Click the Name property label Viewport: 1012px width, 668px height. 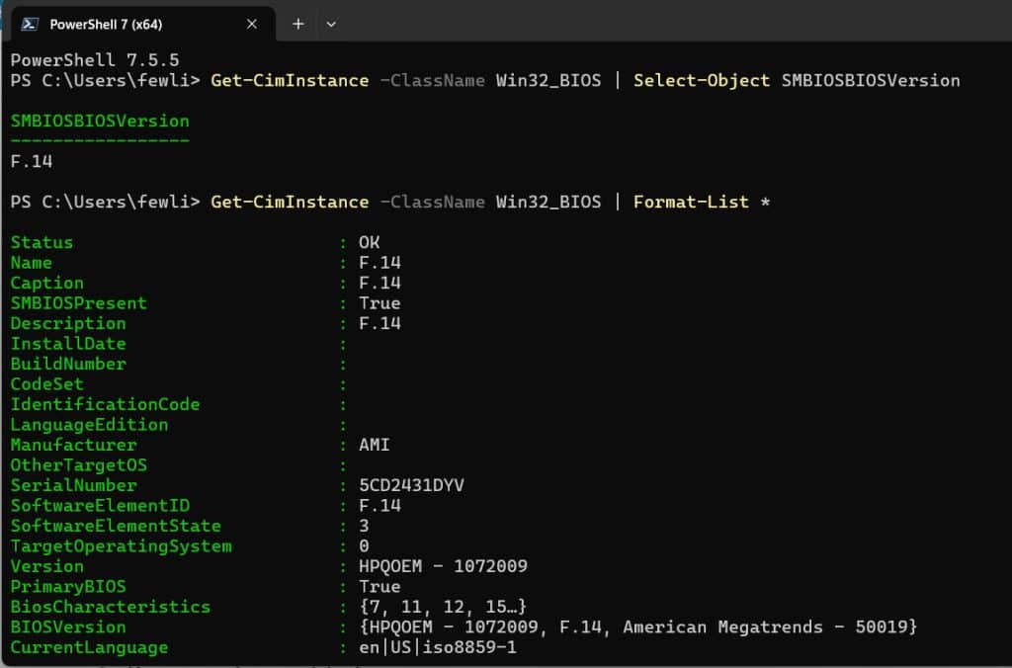[x=32, y=263]
